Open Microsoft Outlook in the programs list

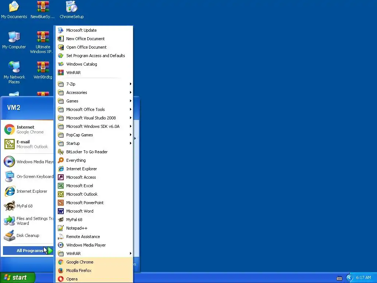[x=94, y=194]
